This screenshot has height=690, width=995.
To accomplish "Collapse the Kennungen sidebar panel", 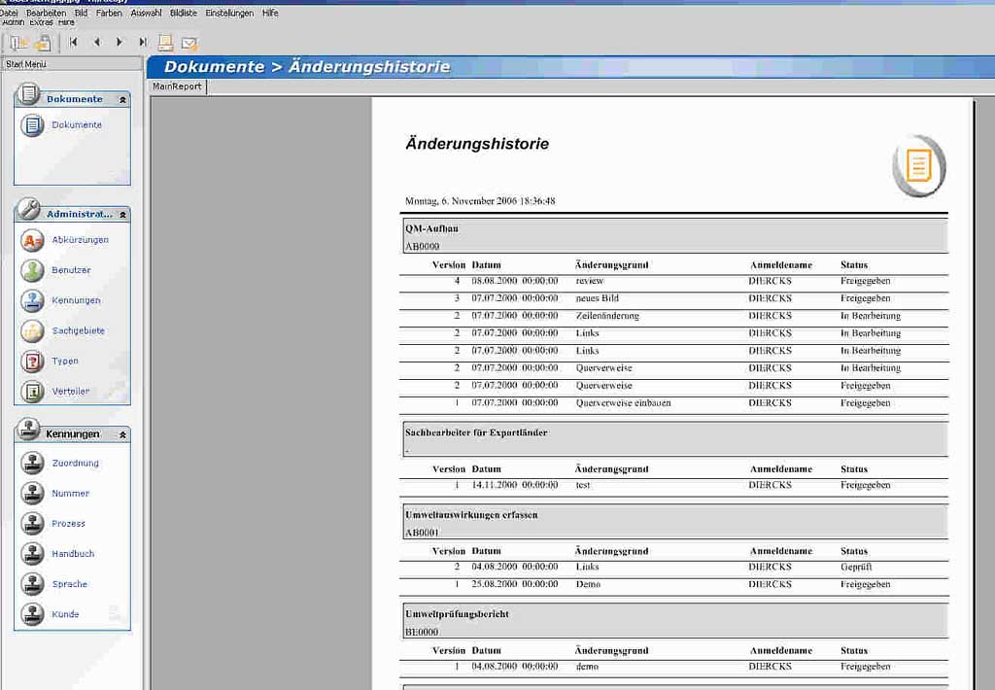I will tap(122, 434).
